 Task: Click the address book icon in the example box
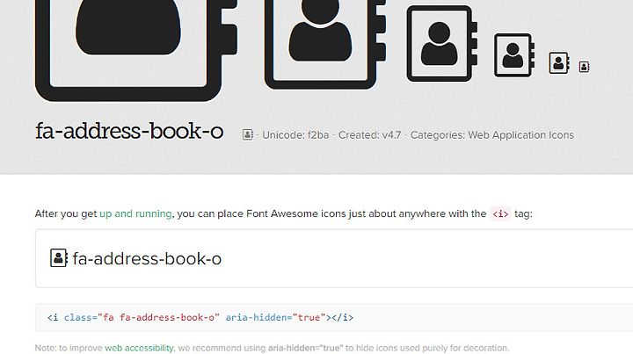point(59,258)
